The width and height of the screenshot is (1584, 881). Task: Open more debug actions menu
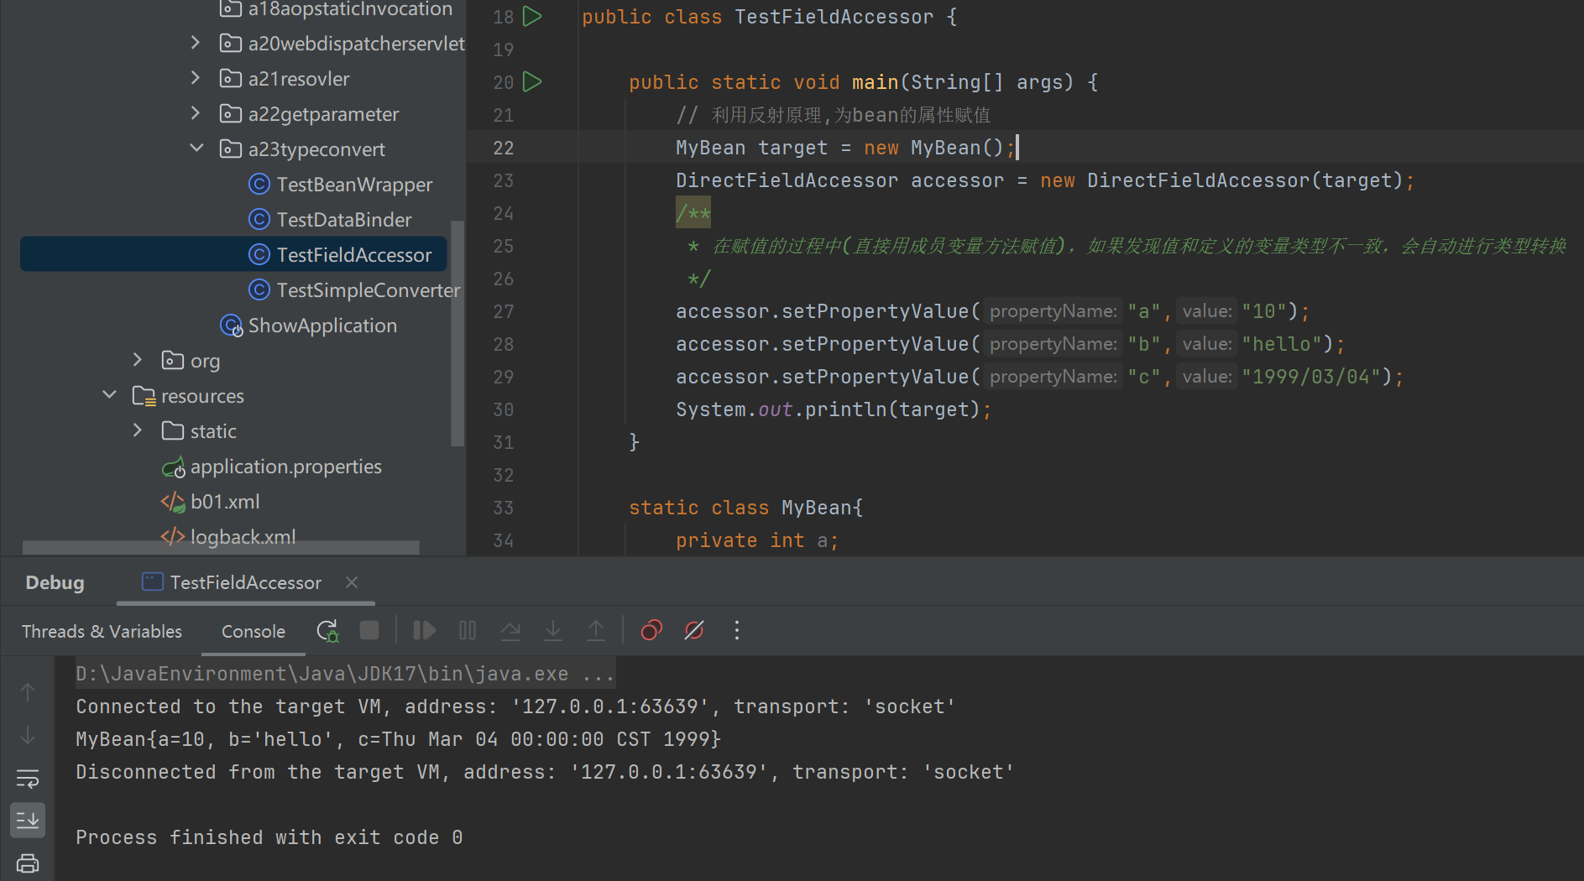coord(737,631)
